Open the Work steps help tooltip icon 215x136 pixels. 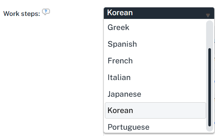pyautogui.click(x=46, y=12)
